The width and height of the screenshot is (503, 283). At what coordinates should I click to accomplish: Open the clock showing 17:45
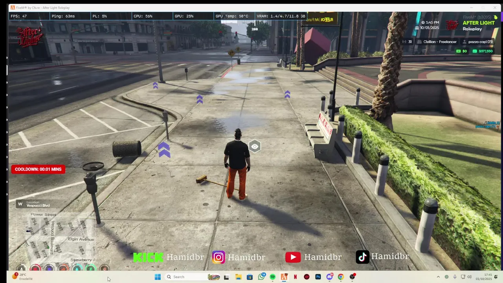[x=484, y=277]
